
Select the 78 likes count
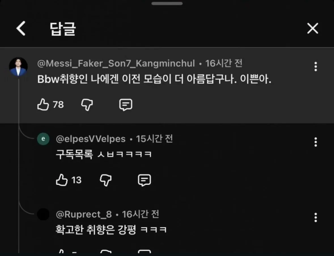click(58, 105)
